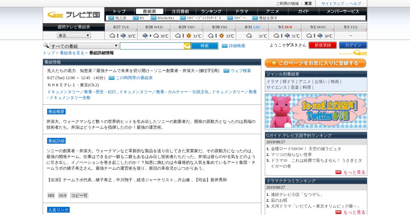The image size is (410, 215).
Task: Open the トップ navigation tab
Action: pyautogui.click(x=119, y=11)
